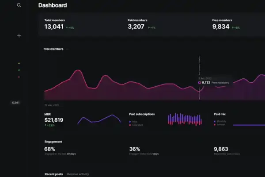This screenshot has width=265, height=177.
Task: Click the green arrow beside 13,041 total
Action: pos(68,27)
